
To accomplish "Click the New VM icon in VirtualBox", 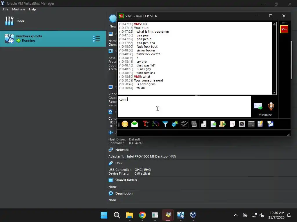I will [113, 21].
